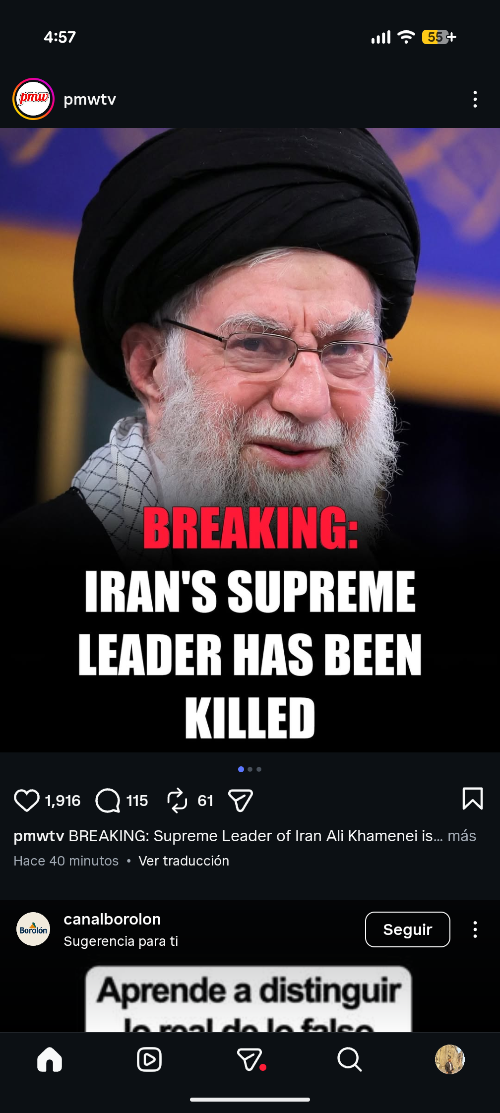Follow canalborolon with Seguir button
The height and width of the screenshot is (1113, 500).
click(x=408, y=929)
